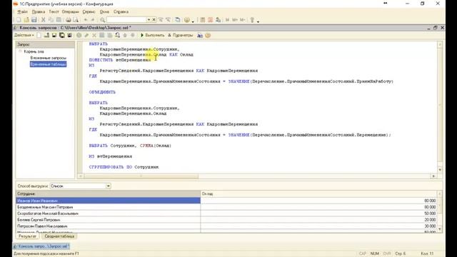Click the delete X icon in console toolbar
Viewport: 457px width, 257px height.
[94, 35]
